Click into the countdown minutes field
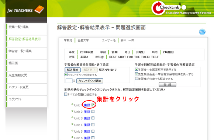The width and height of the screenshot is (214, 140). click(69, 81)
